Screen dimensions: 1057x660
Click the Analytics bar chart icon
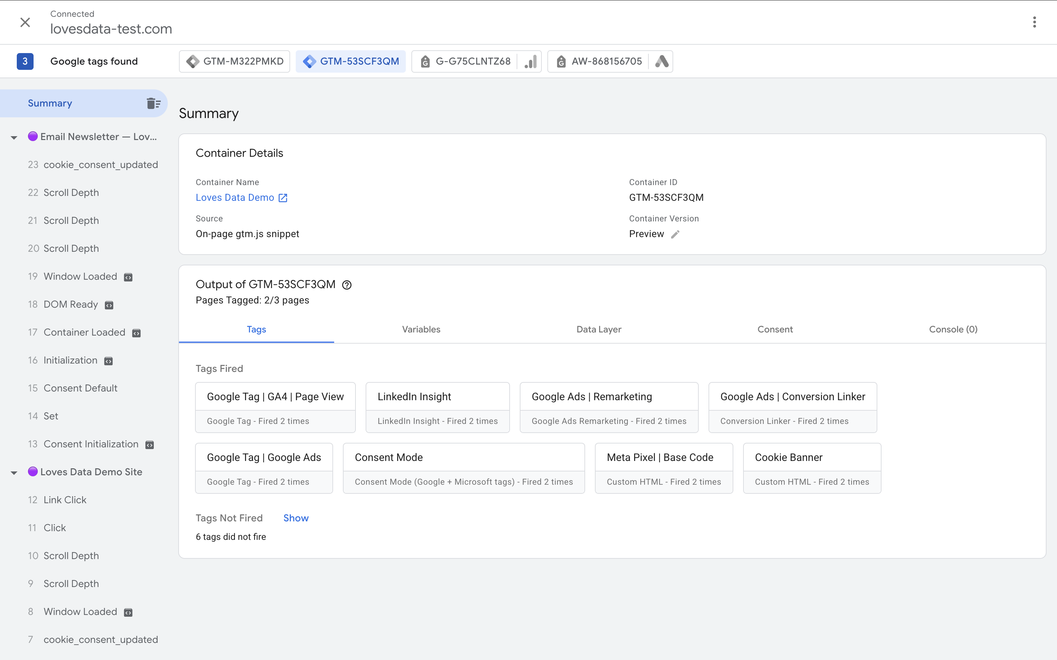point(530,61)
